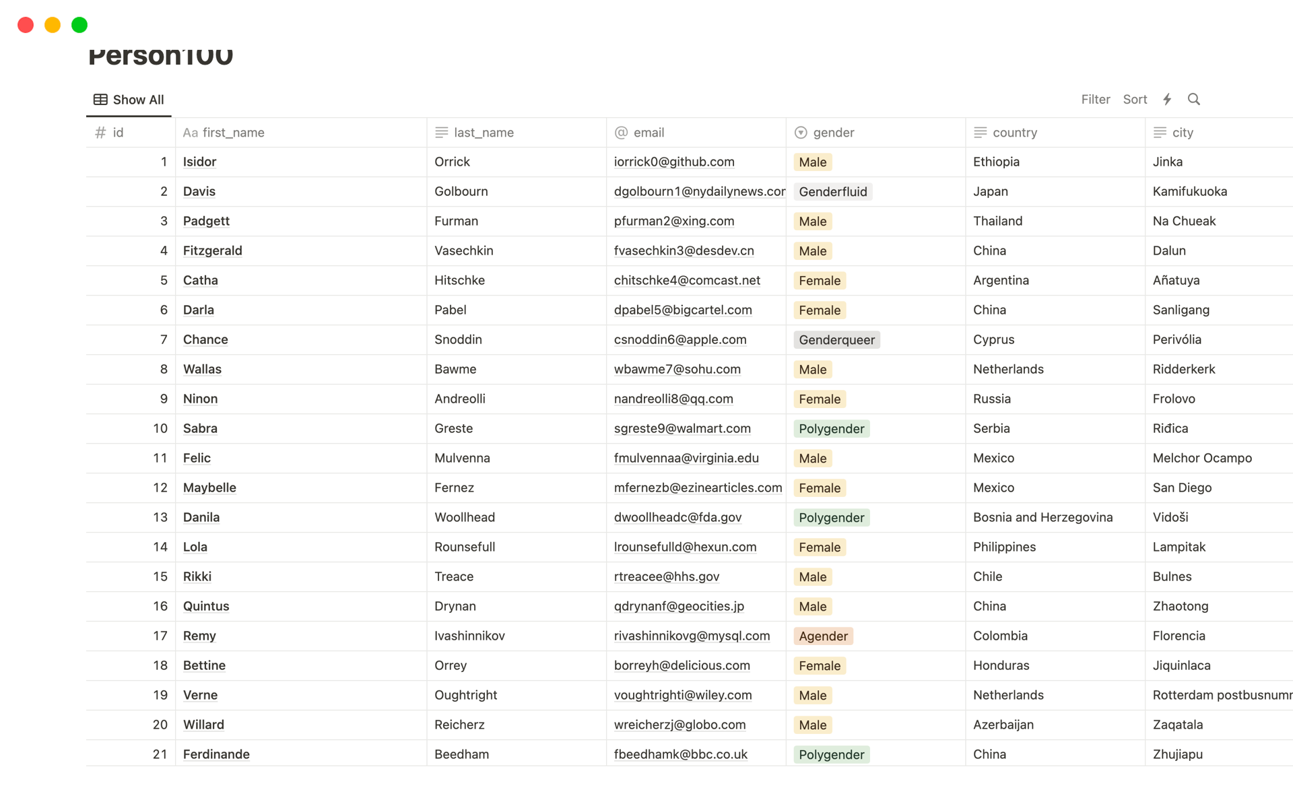The width and height of the screenshot is (1293, 808).
Task: Click the Genderfluid tag for Davis
Action: [832, 192]
